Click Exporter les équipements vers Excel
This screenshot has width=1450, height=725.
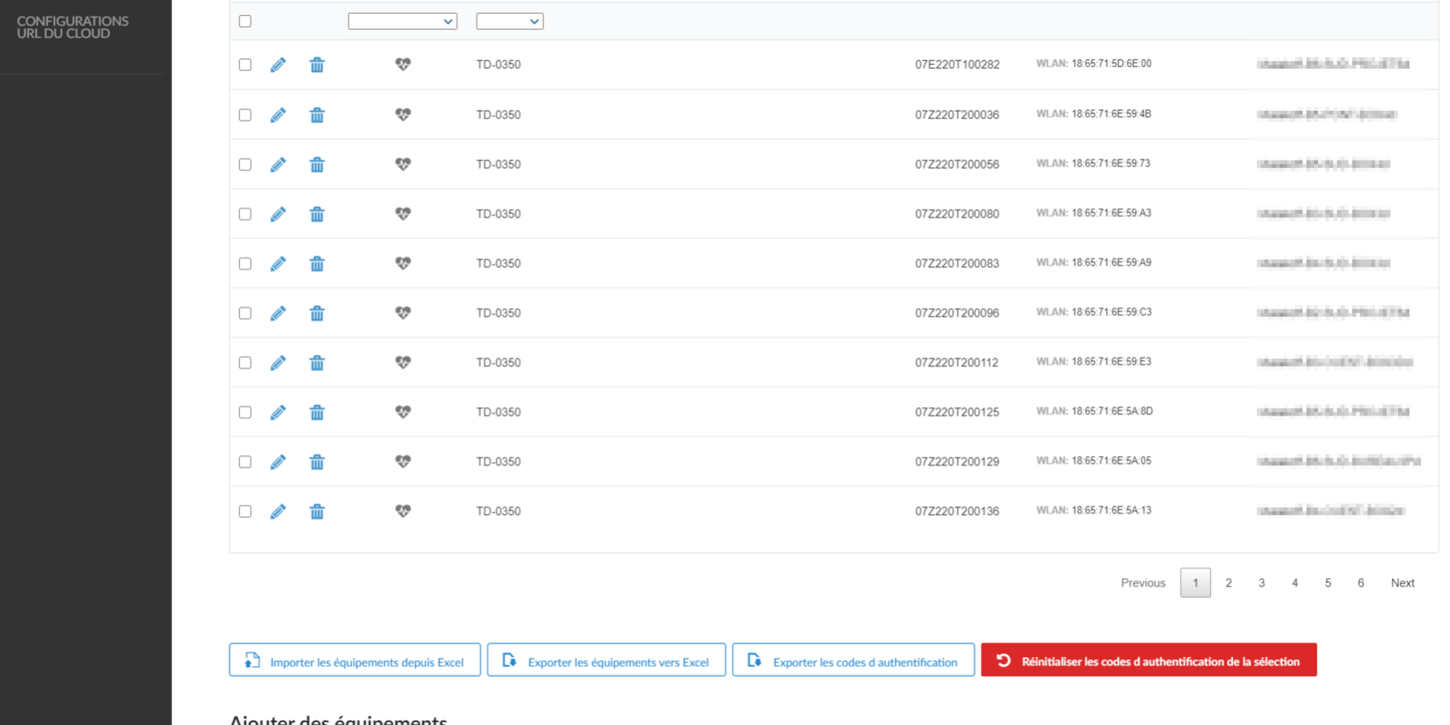click(607, 661)
